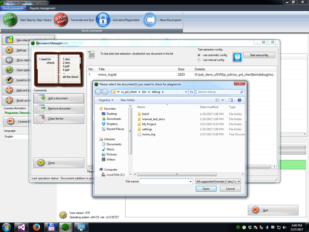
Task: Click the forward arrow in file dialog
Action: (105, 92)
